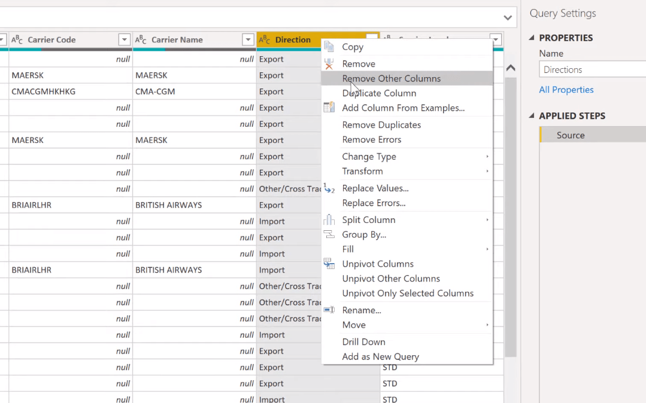The height and width of the screenshot is (403, 646).
Task: Click the red X Remove icon
Action: 329,64
